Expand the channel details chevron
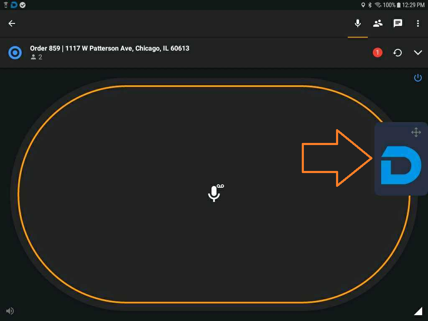The image size is (428, 321). click(418, 52)
